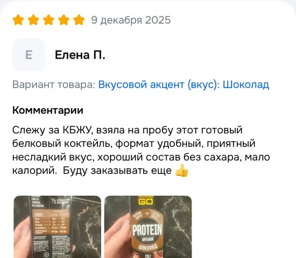Open the photo showing nutrition facts label
296x258 pixels.
point(58,227)
